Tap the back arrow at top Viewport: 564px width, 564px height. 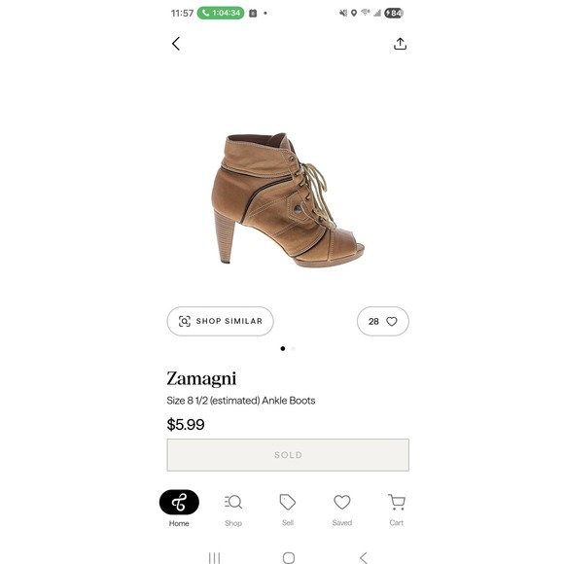pyautogui.click(x=176, y=44)
